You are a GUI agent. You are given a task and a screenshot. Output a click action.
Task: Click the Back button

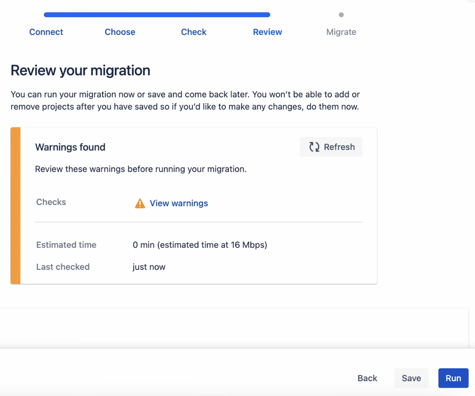[x=367, y=378]
